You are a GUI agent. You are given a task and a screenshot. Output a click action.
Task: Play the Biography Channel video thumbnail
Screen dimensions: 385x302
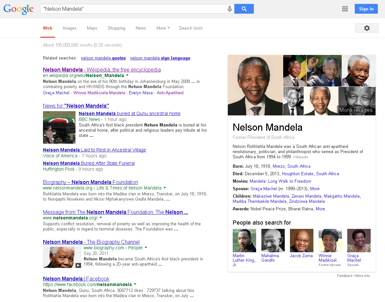tap(62, 257)
